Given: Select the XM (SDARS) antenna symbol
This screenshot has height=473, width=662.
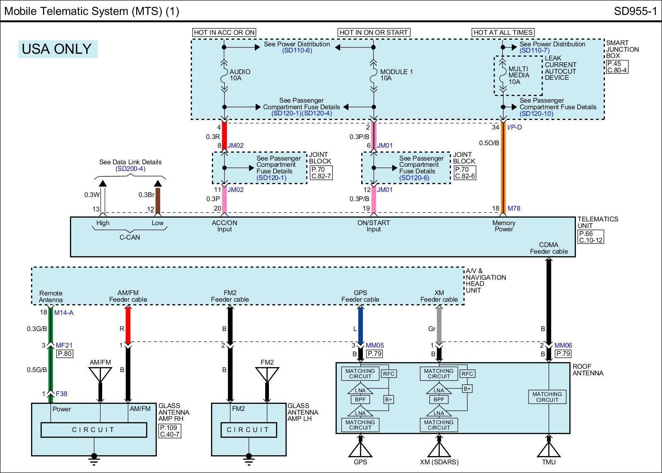Looking at the screenshot, I should [x=439, y=449].
